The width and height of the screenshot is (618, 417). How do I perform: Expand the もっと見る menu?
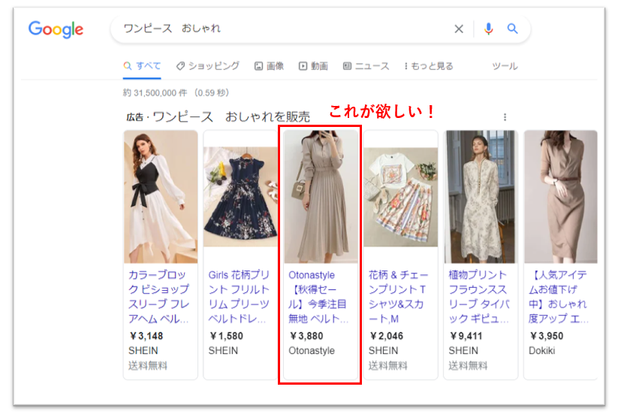point(429,66)
